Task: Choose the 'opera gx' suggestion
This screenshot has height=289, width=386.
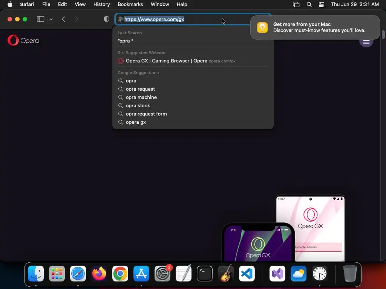Action: coord(193,122)
